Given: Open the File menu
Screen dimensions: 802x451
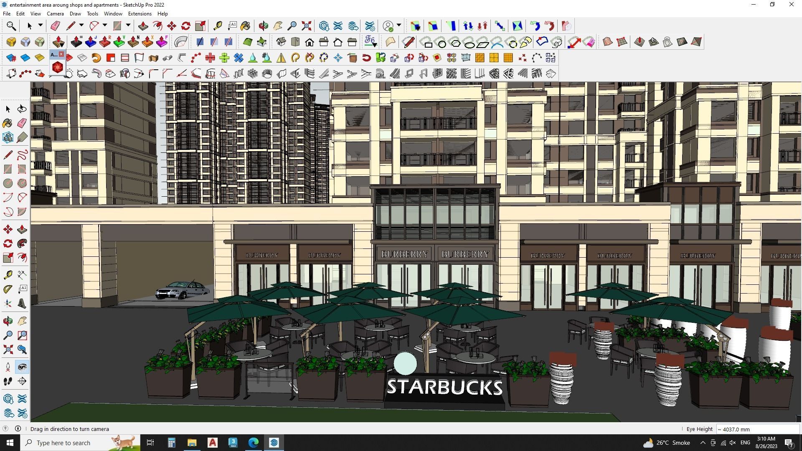Looking at the screenshot, I should tap(7, 13).
